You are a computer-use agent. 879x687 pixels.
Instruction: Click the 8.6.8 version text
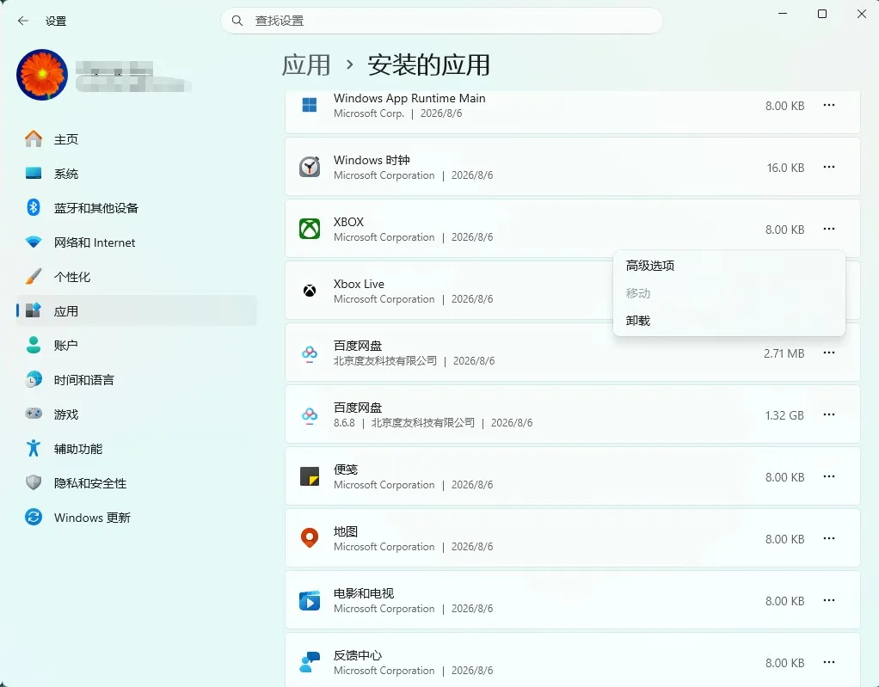pos(344,423)
